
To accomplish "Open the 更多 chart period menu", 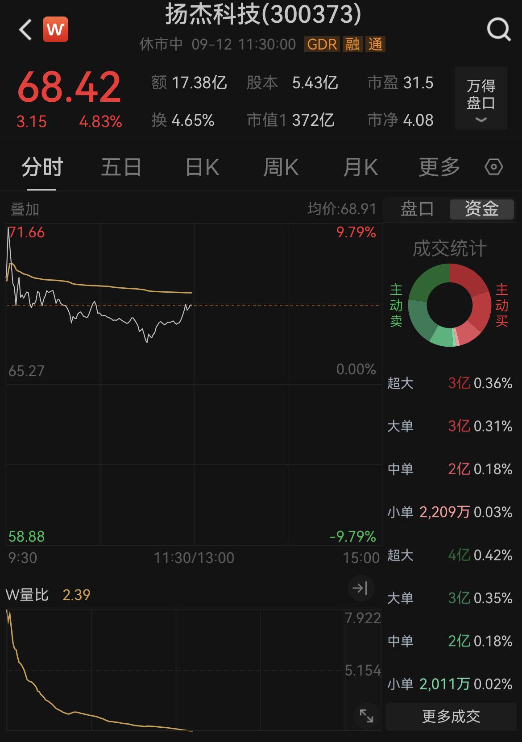I will tap(439, 167).
